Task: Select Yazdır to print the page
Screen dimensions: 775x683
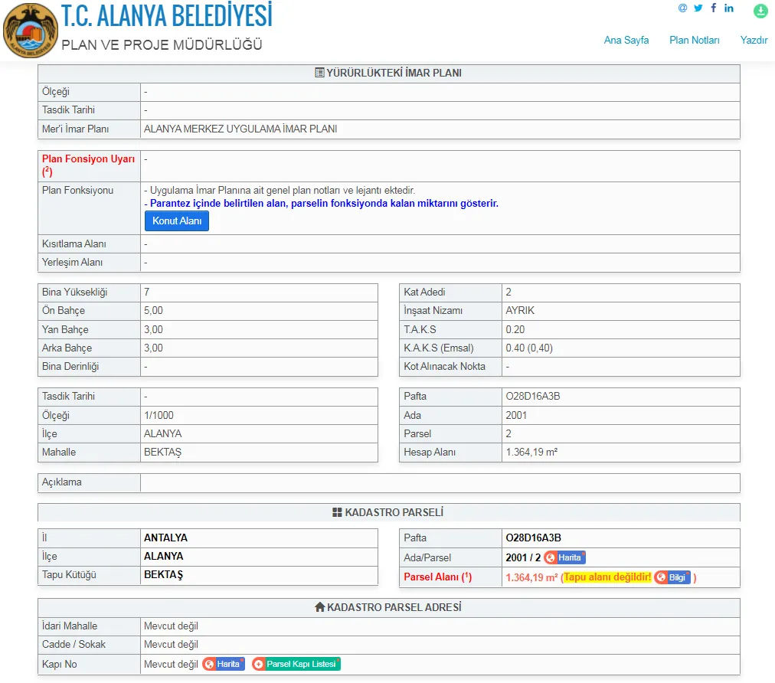Action: tap(754, 41)
